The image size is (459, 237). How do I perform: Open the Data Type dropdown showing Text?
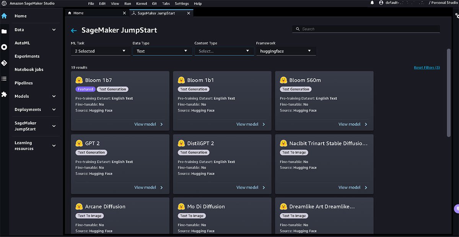tap(162, 51)
